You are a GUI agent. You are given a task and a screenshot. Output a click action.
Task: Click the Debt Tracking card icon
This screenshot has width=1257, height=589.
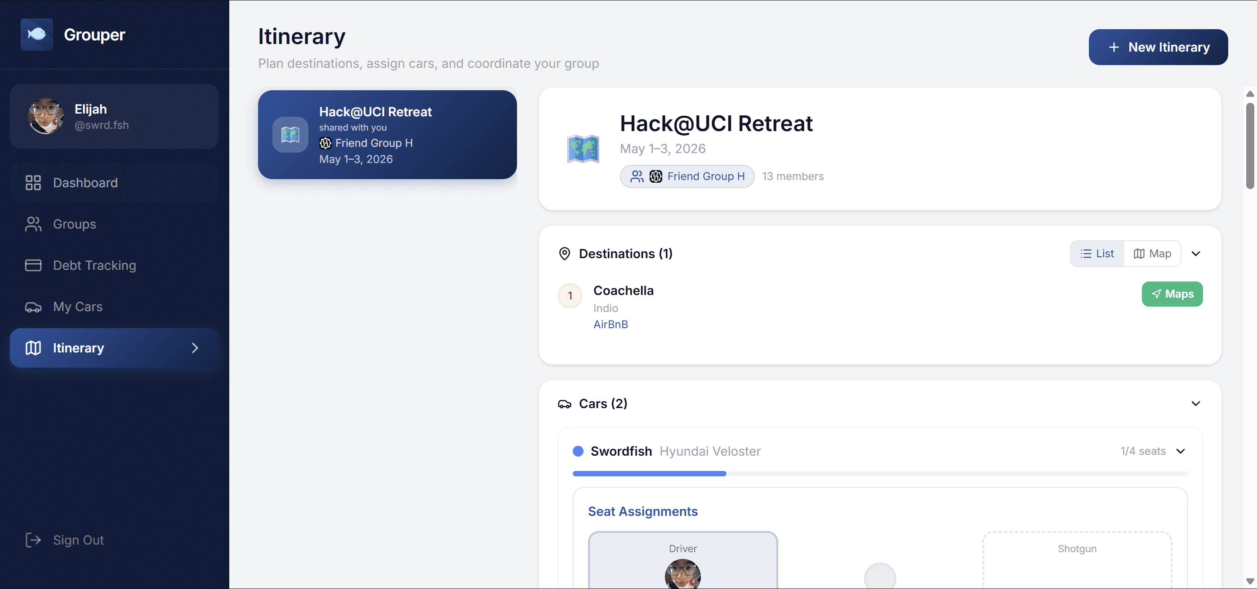[x=33, y=265]
